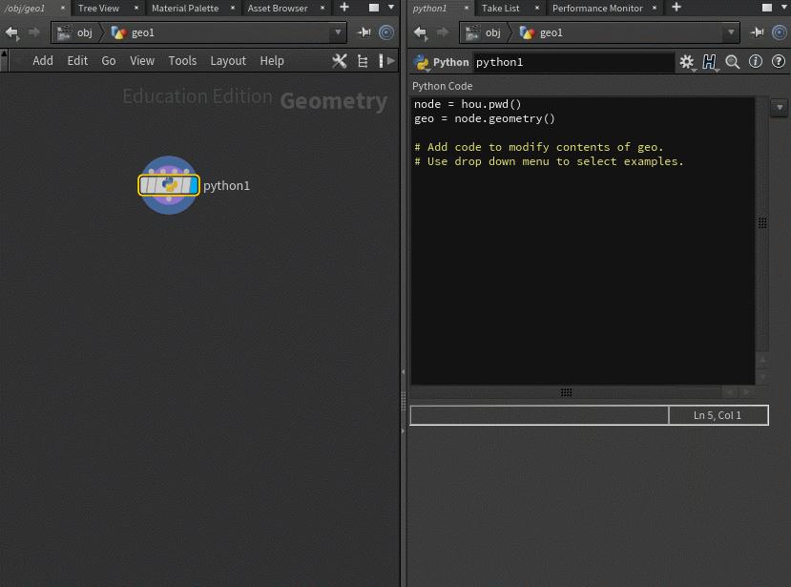Edit the python1 node name field

573,62
